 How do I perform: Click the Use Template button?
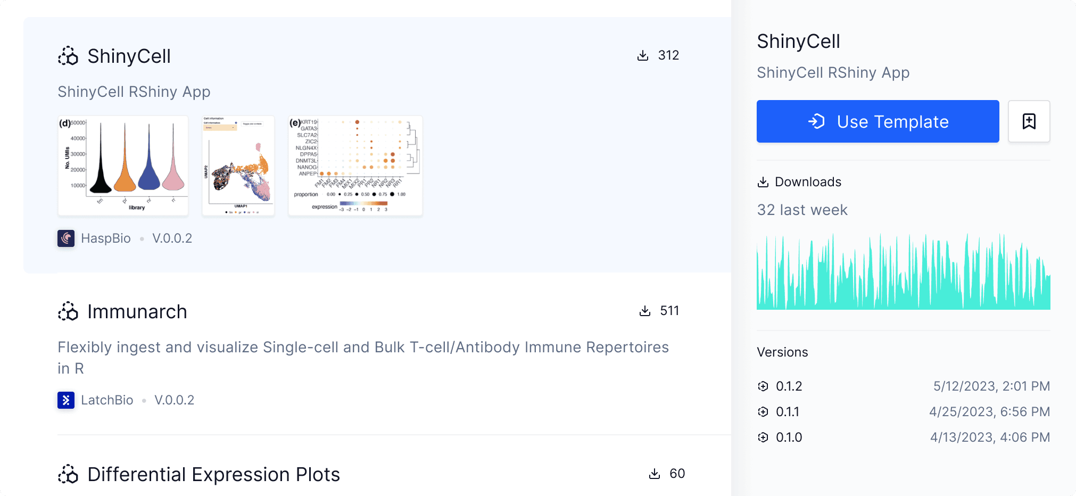click(878, 121)
